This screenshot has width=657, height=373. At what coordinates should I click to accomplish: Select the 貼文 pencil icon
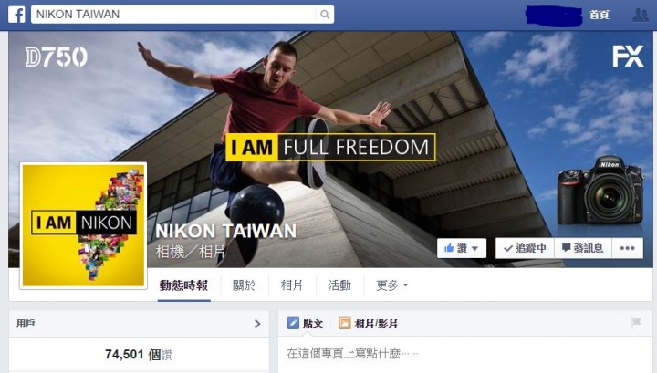293,323
